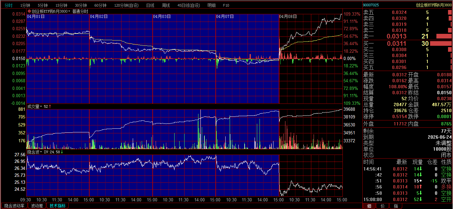Click the red up arrow beside 成交量 value
The image size is (453, 209).
50,106
